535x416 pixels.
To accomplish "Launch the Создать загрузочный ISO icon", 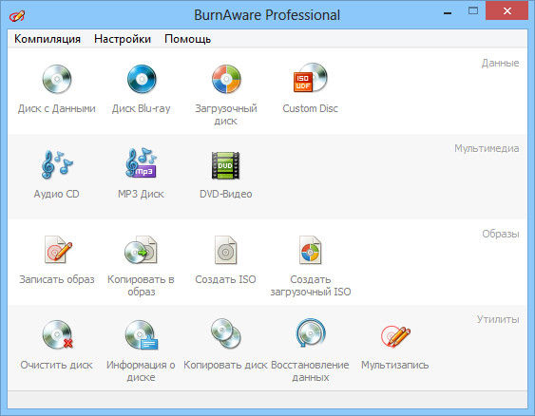I will 310,250.
